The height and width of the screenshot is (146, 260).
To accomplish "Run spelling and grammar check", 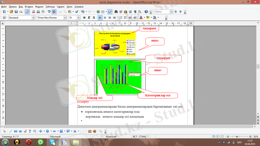I will [49, 12].
